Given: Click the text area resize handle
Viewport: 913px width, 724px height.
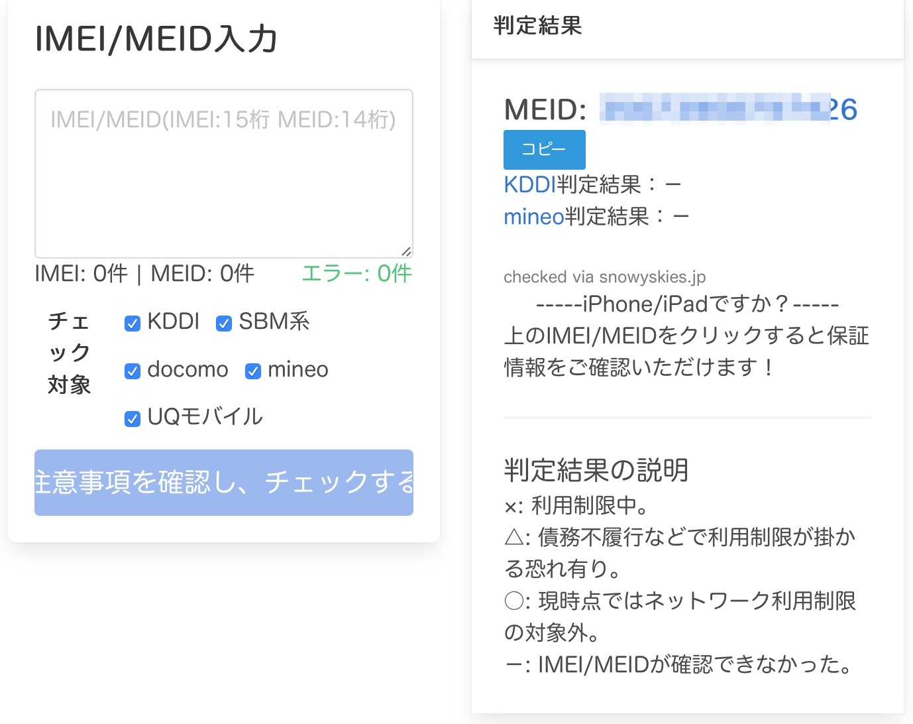Looking at the screenshot, I should pos(406,251).
